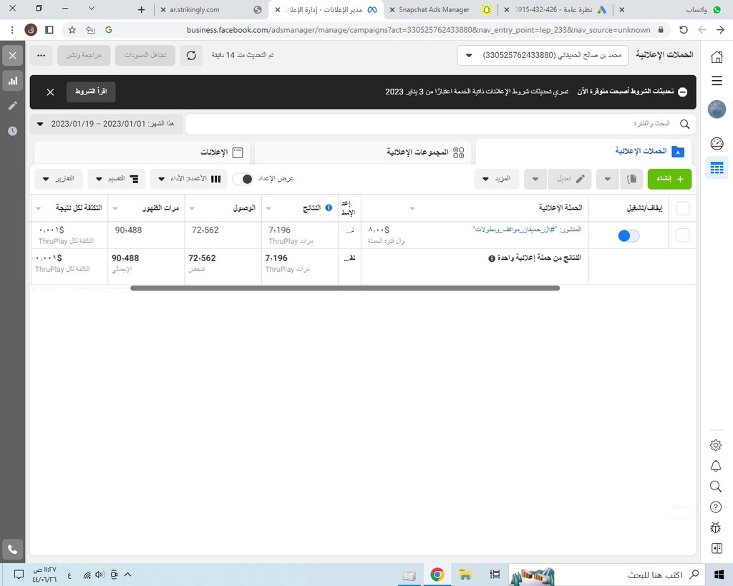Screen dimensions: 733x586
Task: Open charts panel bar-chart icon
Action: click(x=13, y=81)
